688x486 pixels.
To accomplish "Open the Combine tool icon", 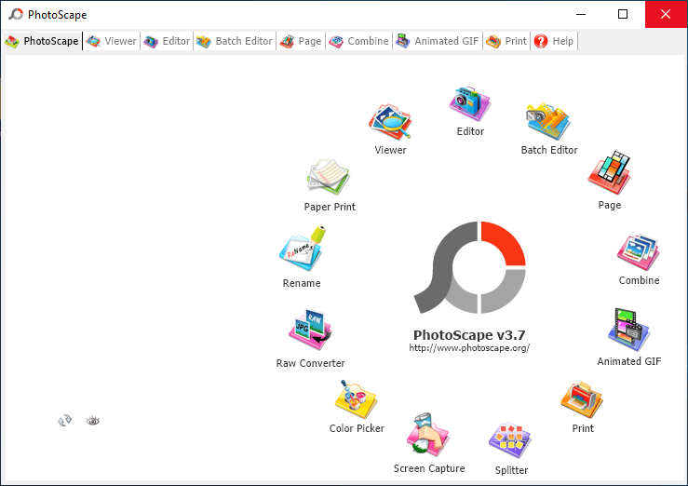I will (639, 251).
